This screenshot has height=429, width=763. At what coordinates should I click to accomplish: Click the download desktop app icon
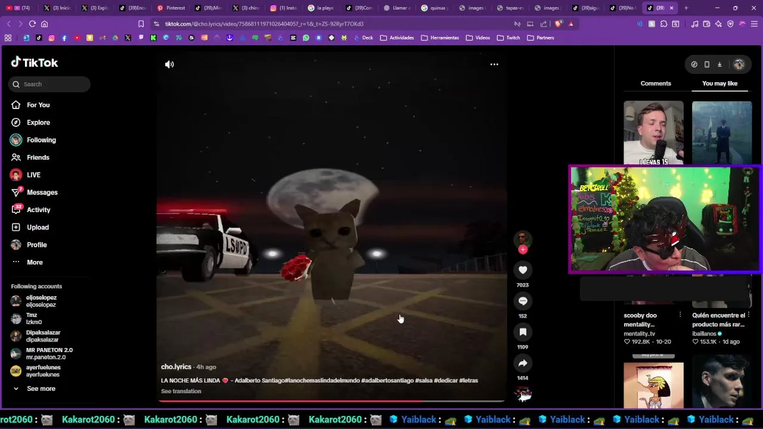[x=719, y=64]
